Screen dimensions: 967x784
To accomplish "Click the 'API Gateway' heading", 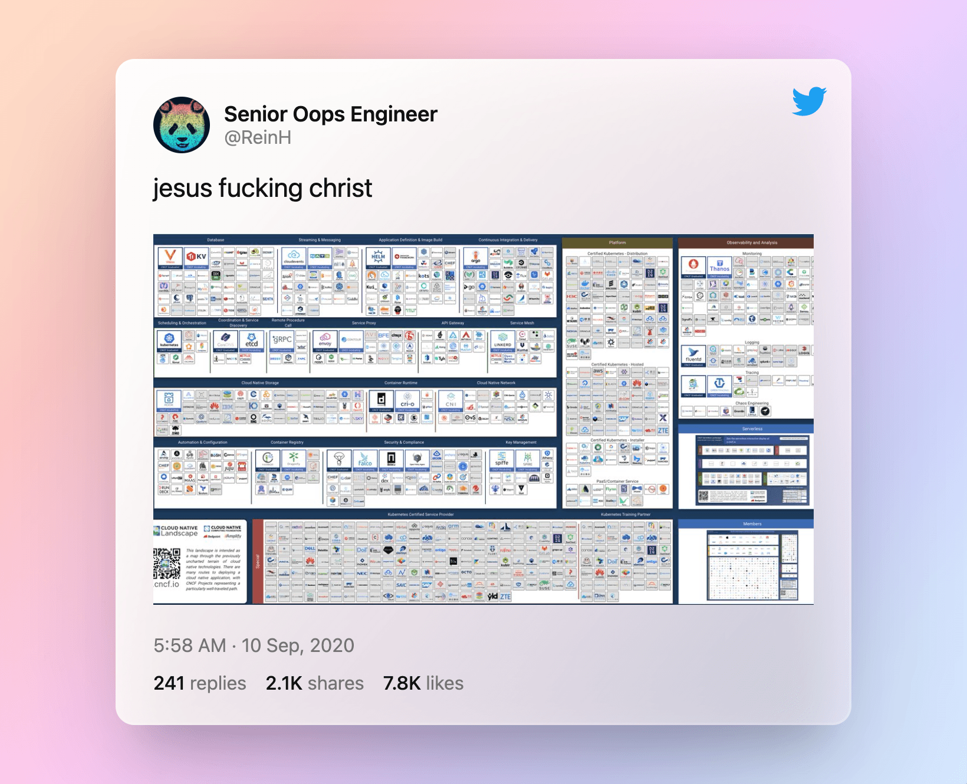I will (x=453, y=323).
